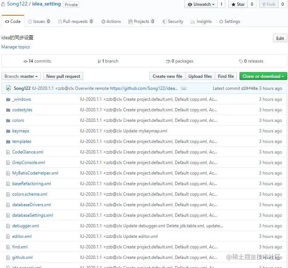Image resolution: width=288 pixels, height=268 pixels.
Task: Click the Find file button
Action: tap(226, 76)
